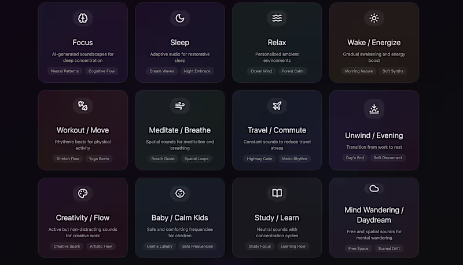463x265 pixels.
Task: Click the baby face icon
Action: pos(180,193)
